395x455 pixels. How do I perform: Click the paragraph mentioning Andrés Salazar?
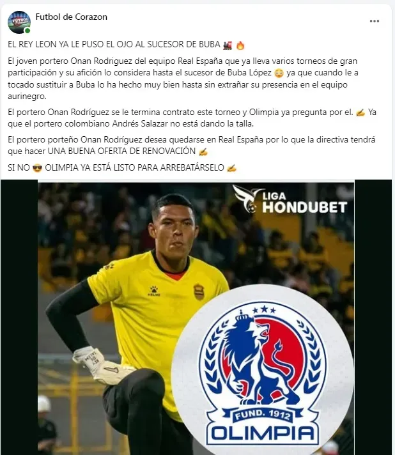click(x=192, y=118)
